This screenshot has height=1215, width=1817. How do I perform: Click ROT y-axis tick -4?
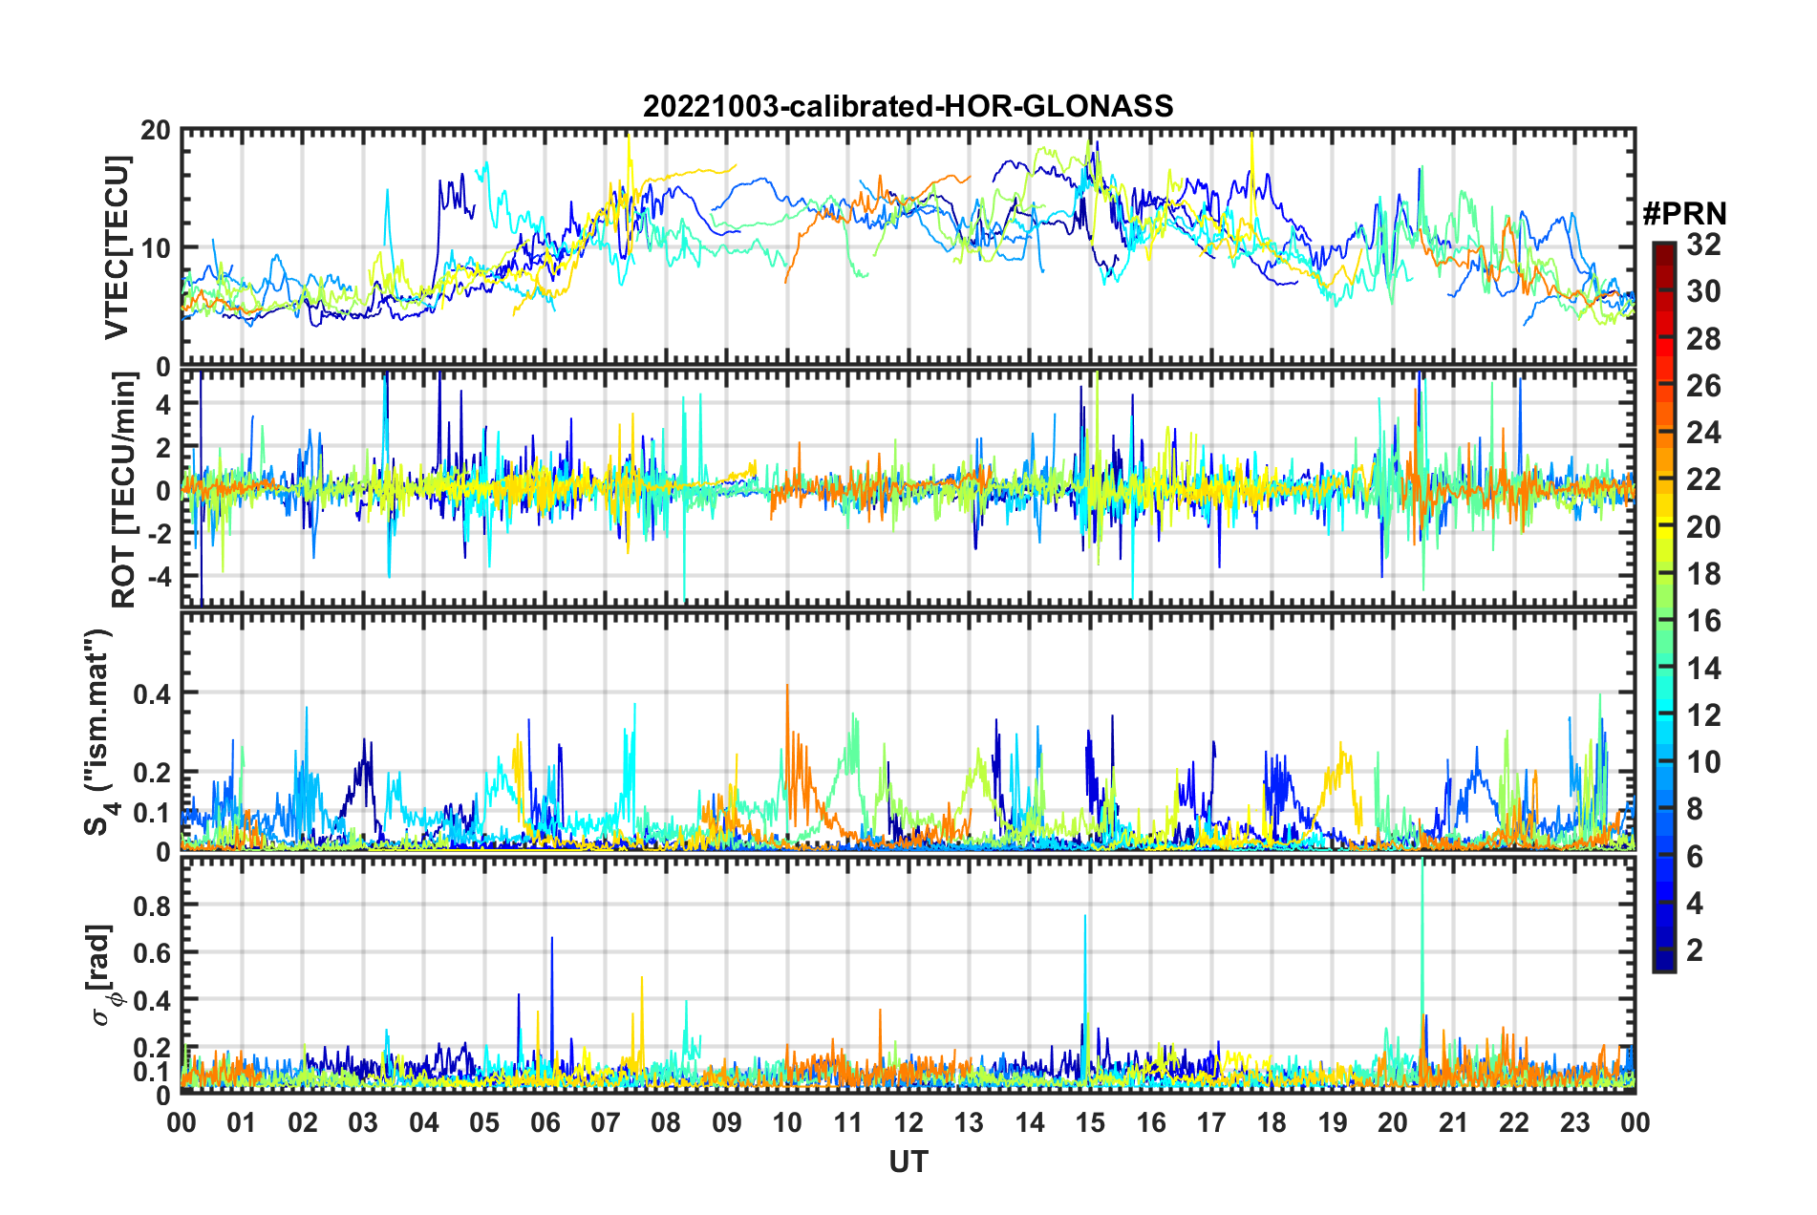pyautogui.click(x=159, y=577)
